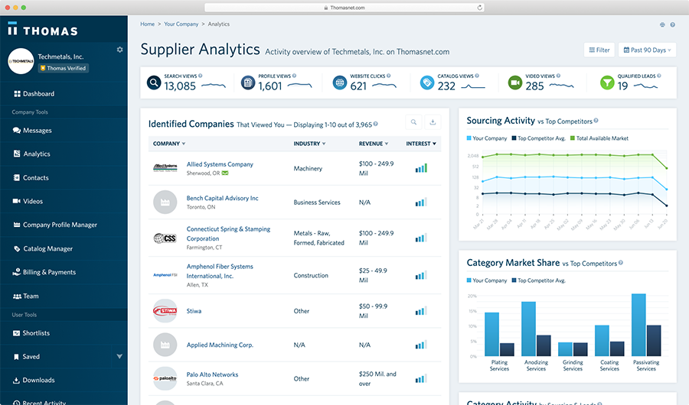Toggle Your Company legend in Category Market Share
Viewport: 689px width, 405px height.
[487, 280]
